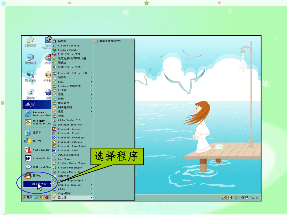
Task: Expand 附件 folder
Action: point(72,95)
